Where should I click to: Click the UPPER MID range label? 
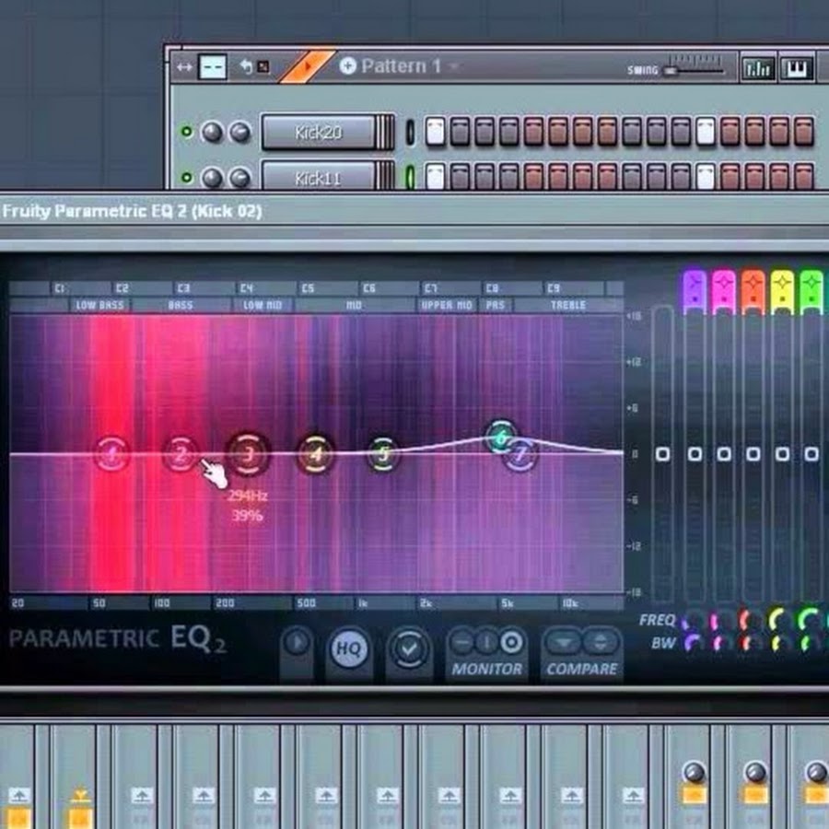(446, 305)
